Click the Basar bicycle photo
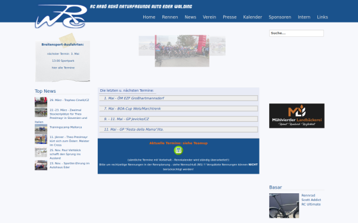The width and height of the screenshot is (358, 223). [284, 206]
